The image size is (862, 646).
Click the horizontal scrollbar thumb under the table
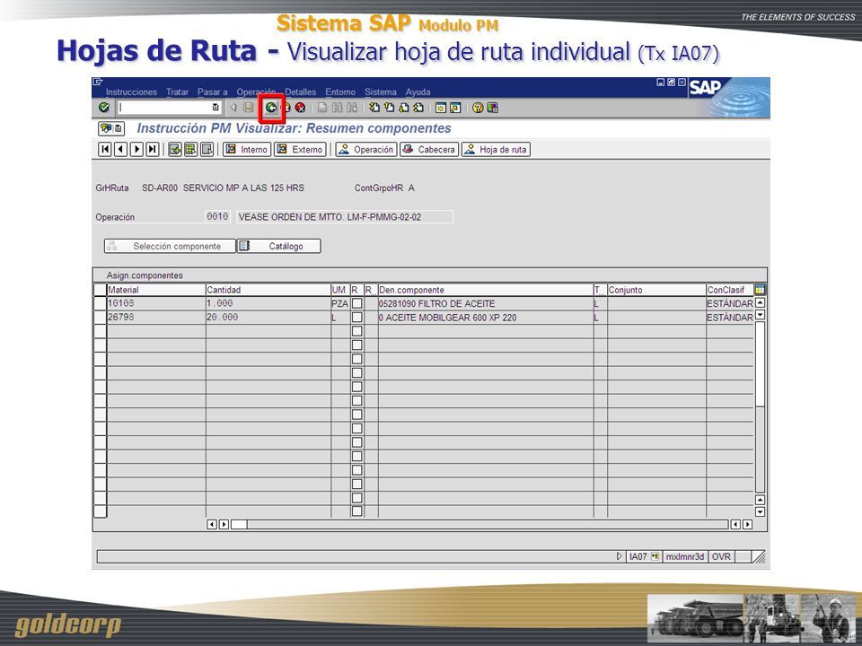click(239, 525)
